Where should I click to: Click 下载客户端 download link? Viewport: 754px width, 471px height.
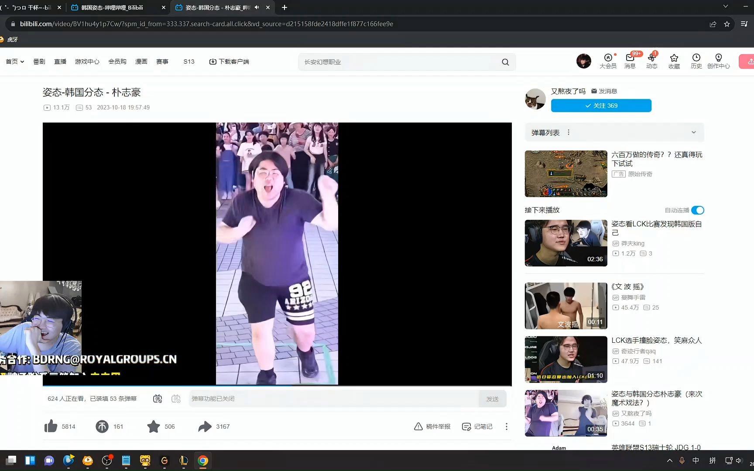(229, 61)
